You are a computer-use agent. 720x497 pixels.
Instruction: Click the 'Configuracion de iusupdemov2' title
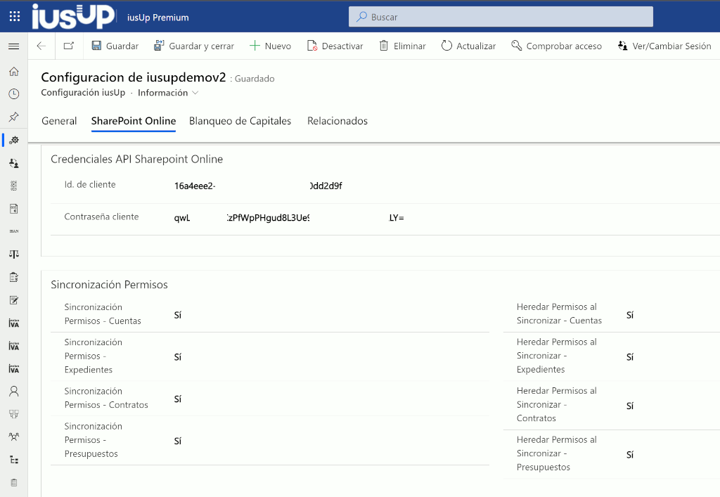click(x=134, y=77)
